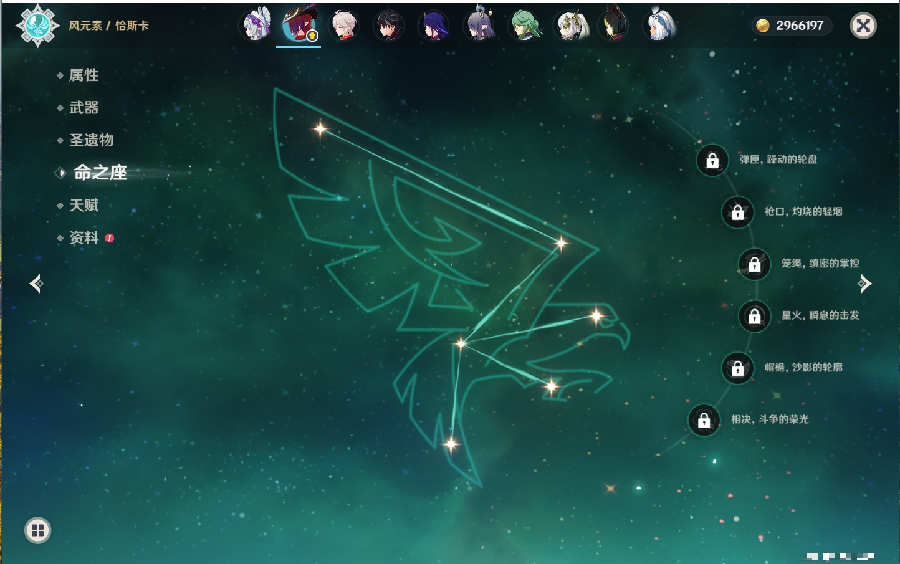Close the character screen with the X

coord(863,26)
